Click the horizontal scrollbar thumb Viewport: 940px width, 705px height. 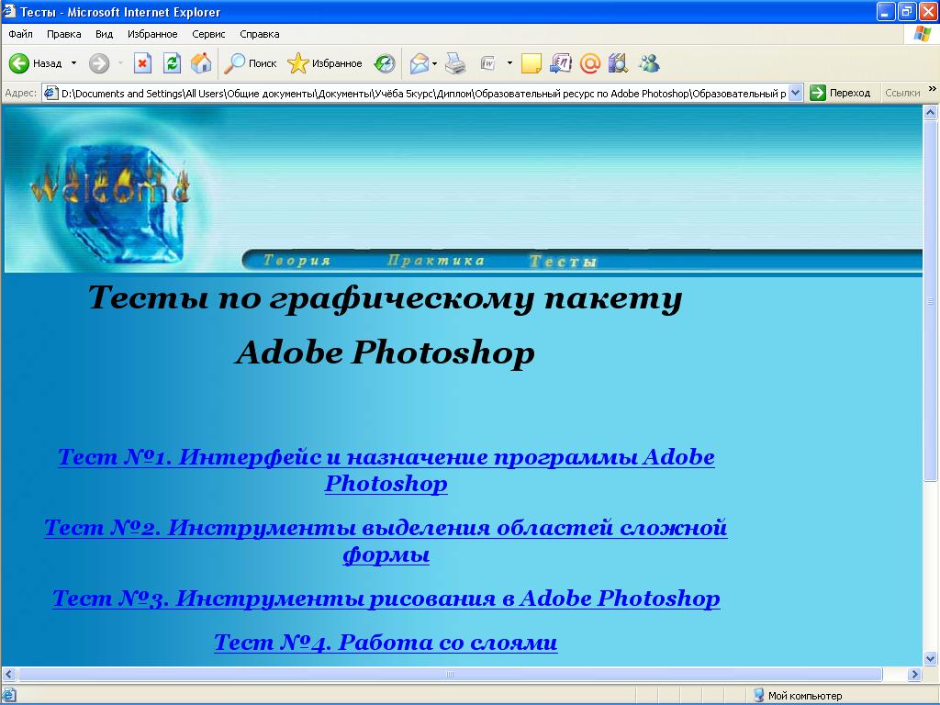point(450,675)
